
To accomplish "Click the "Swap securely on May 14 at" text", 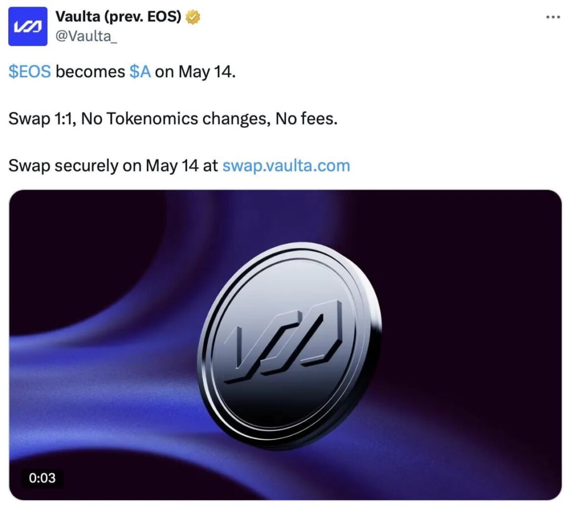I will pyautogui.click(x=113, y=166).
